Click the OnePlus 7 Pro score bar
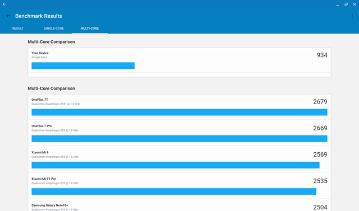Image resolution: width=359 pixels, height=211 pixels. [x=179, y=139]
